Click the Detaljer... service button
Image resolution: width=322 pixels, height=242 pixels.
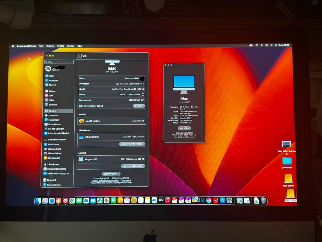coord(139,106)
